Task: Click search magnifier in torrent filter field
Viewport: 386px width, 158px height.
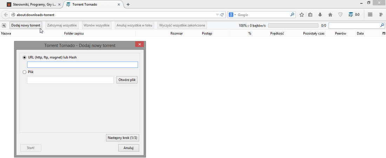Action: tap(382, 25)
